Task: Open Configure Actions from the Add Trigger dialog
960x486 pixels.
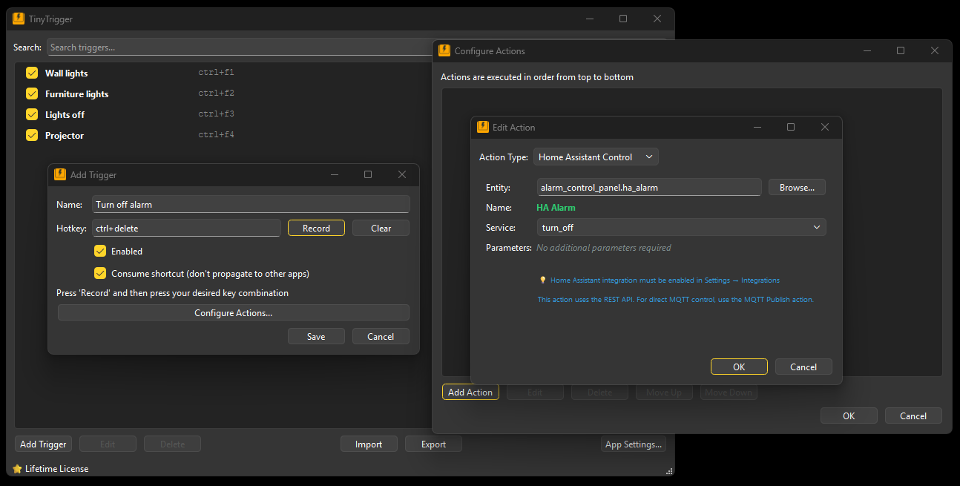Action: point(233,312)
